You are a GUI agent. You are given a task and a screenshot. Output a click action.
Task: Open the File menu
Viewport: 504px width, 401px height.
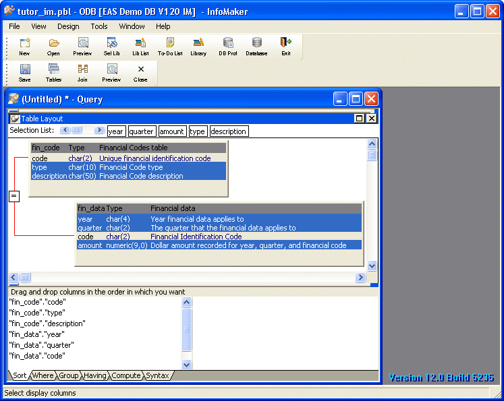tap(14, 26)
